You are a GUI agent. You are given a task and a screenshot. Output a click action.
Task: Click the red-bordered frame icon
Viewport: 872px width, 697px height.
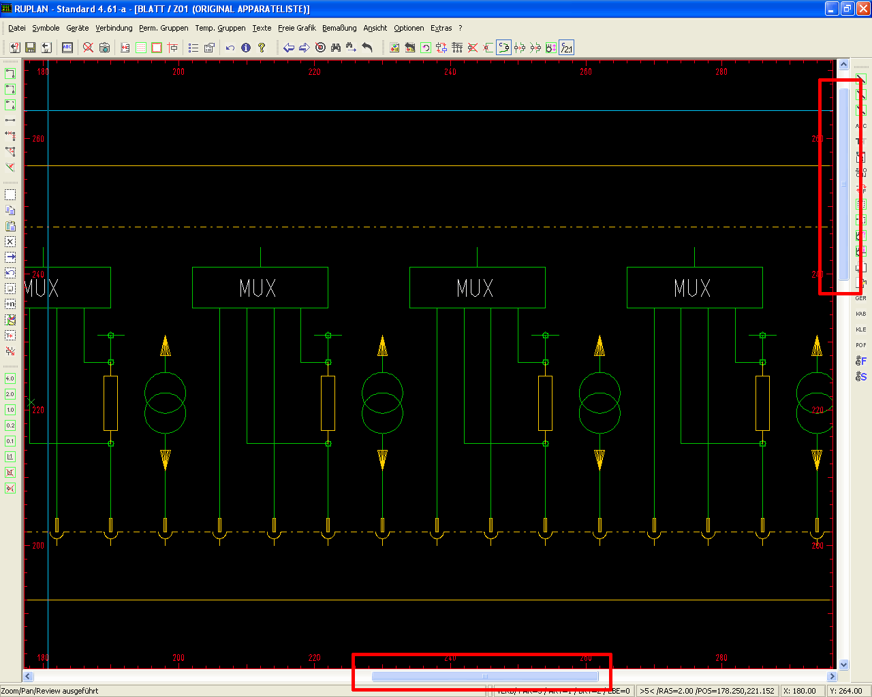157,48
